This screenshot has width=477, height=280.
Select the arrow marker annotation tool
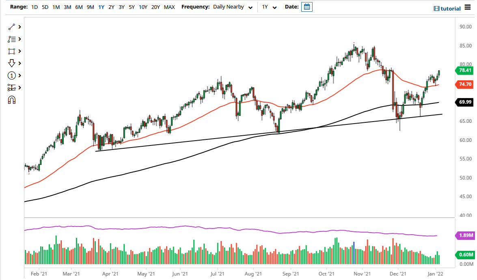click(x=11, y=63)
